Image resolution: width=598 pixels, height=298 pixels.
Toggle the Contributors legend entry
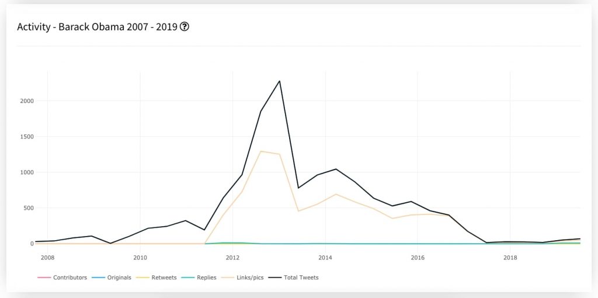pos(62,278)
